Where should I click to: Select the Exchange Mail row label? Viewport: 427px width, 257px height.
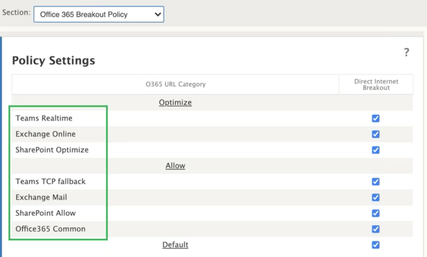[x=41, y=197]
